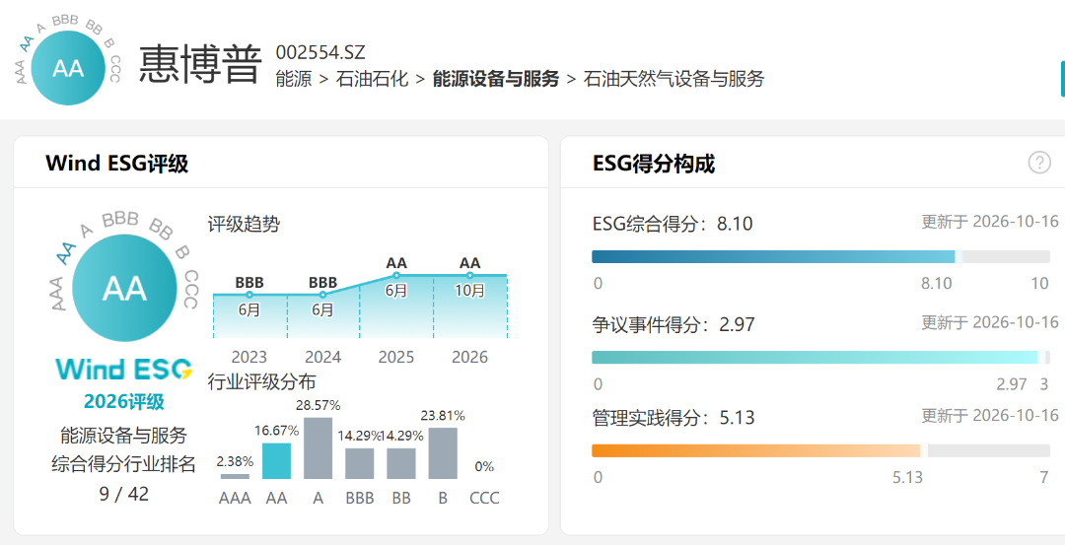Click the Wind ESG评级 panel title

(x=116, y=164)
